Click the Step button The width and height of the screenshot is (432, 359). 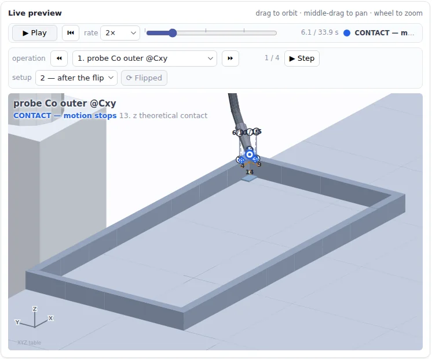coord(302,58)
